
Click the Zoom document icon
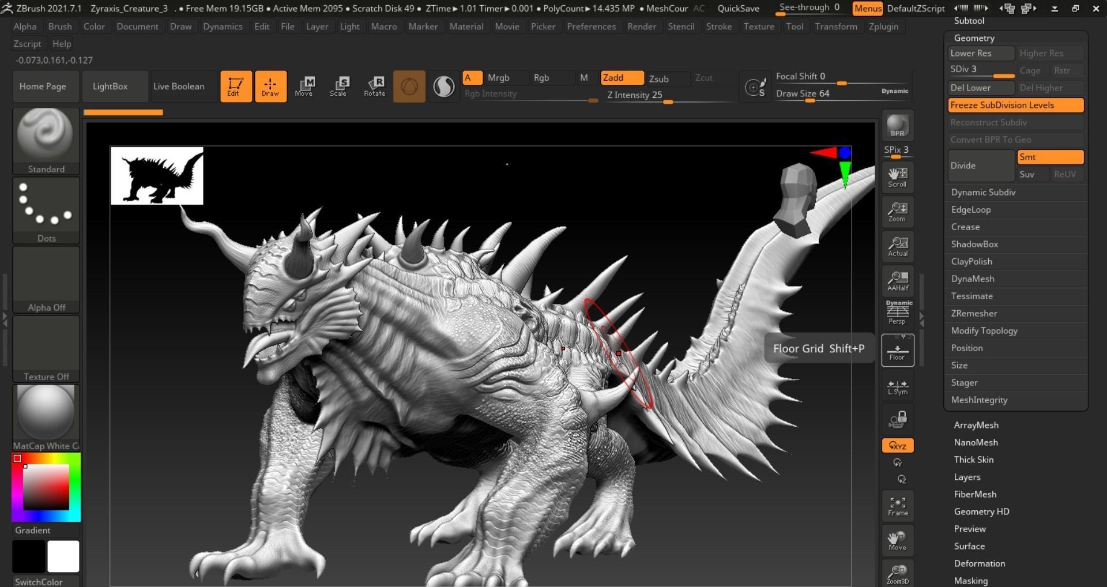898,212
